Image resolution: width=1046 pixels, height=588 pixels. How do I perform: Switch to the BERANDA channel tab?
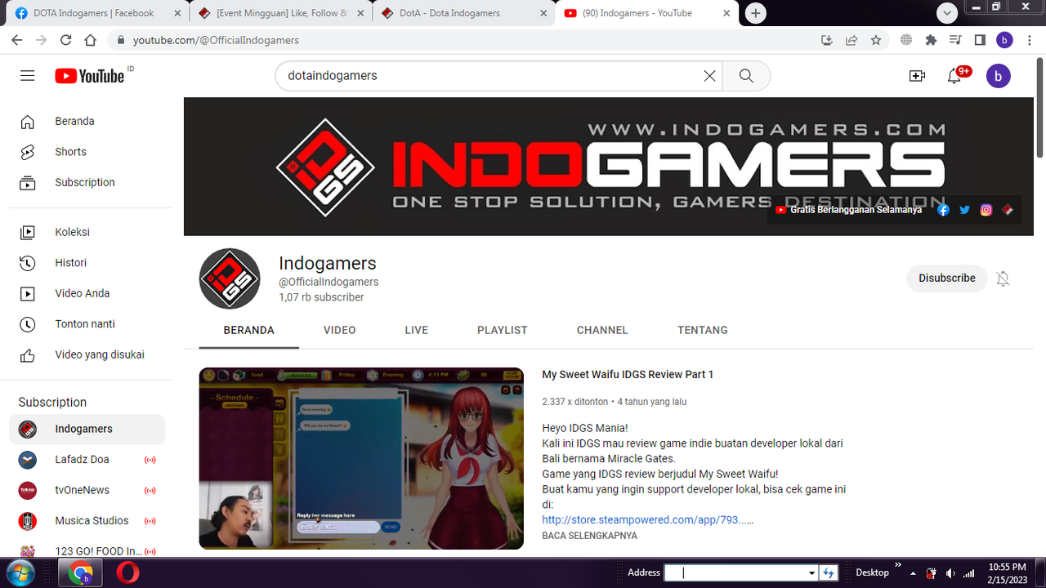coord(249,331)
